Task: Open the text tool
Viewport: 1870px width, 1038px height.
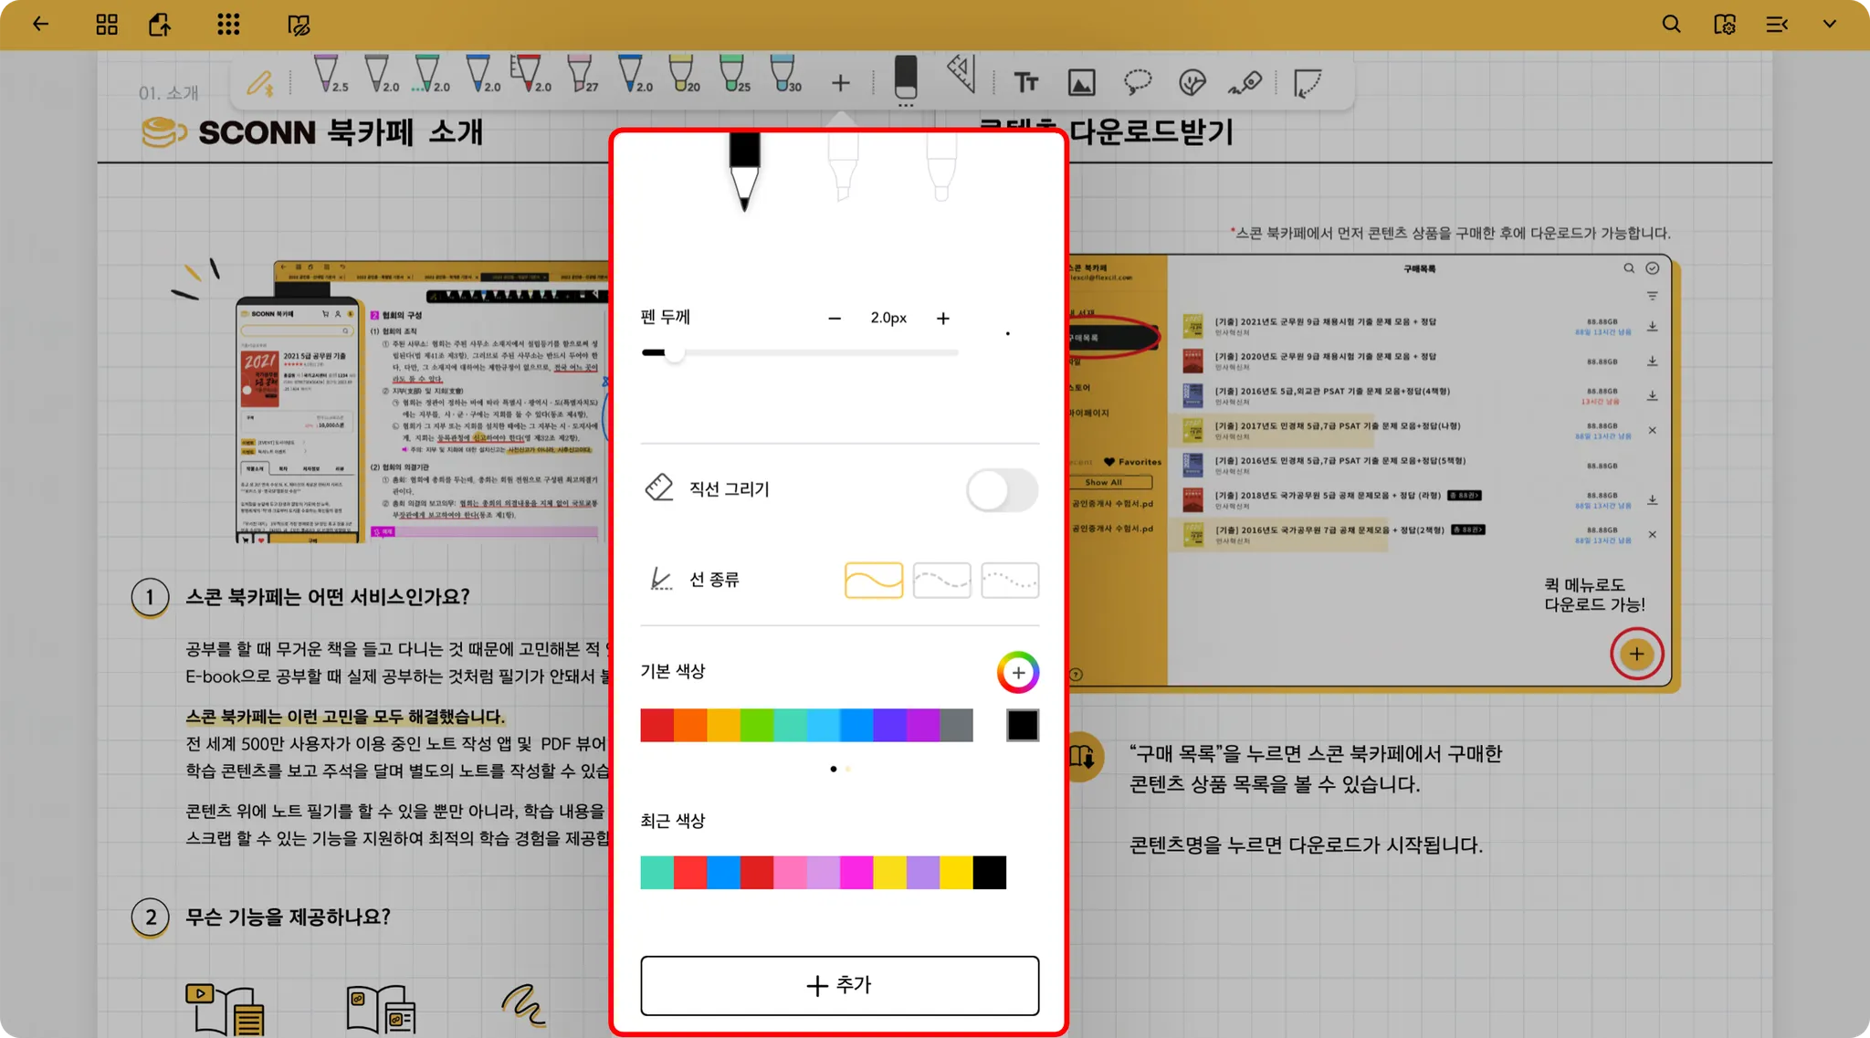Action: 1026,83
